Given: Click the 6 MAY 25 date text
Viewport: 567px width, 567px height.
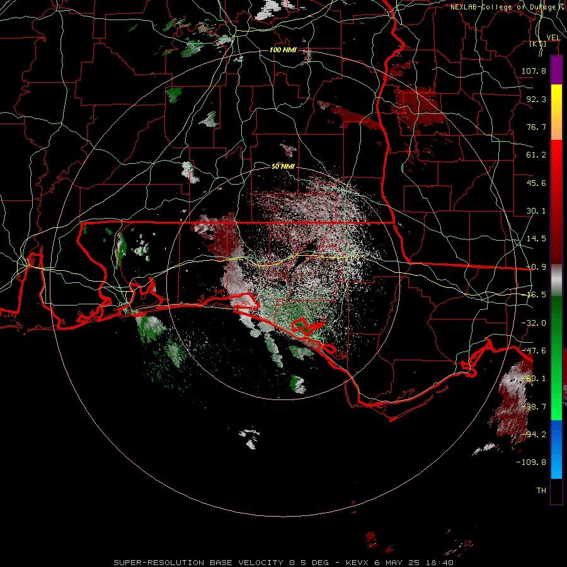Looking at the screenshot, I should [x=397, y=563].
